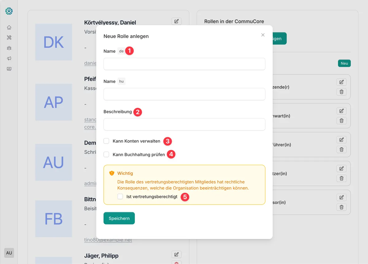
Task: Open the finance money icon in the sidebar
Action: pyautogui.click(x=9, y=69)
